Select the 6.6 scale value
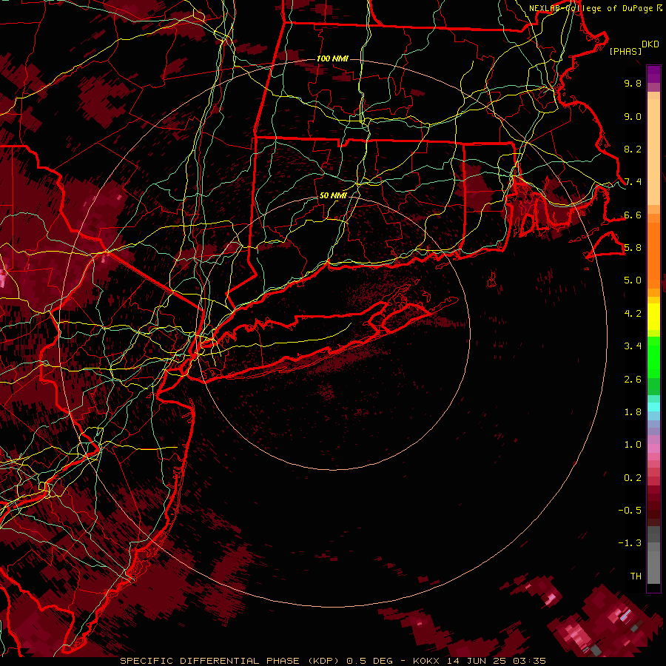 coord(633,215)
